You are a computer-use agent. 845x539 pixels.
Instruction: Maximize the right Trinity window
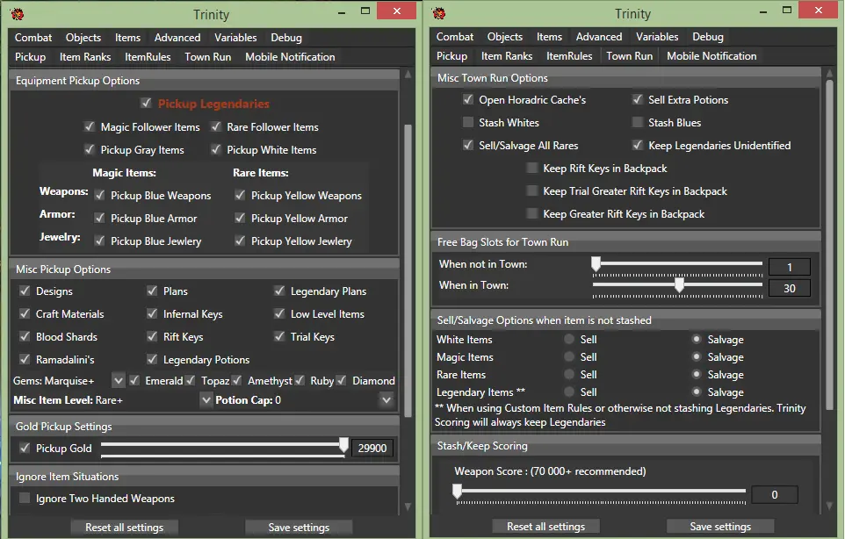point(787,11)
